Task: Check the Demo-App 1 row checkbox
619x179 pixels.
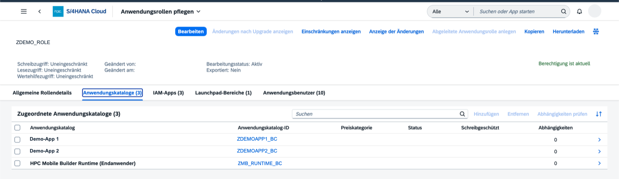Action: click(17, 139)
